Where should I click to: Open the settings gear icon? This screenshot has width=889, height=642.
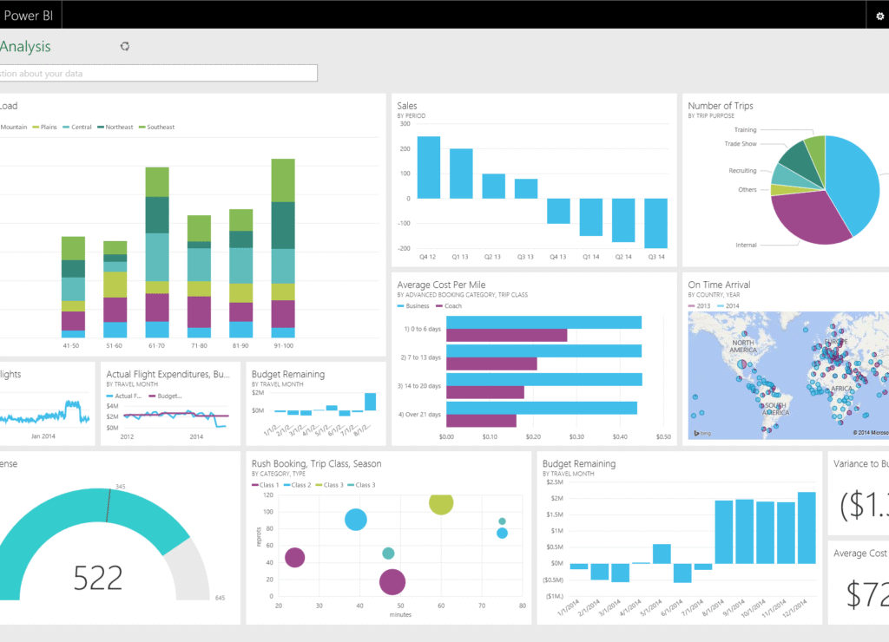coord(879,16)
